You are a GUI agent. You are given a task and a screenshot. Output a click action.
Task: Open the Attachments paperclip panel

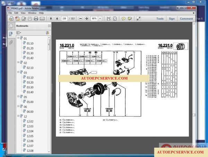click(11, 42)
